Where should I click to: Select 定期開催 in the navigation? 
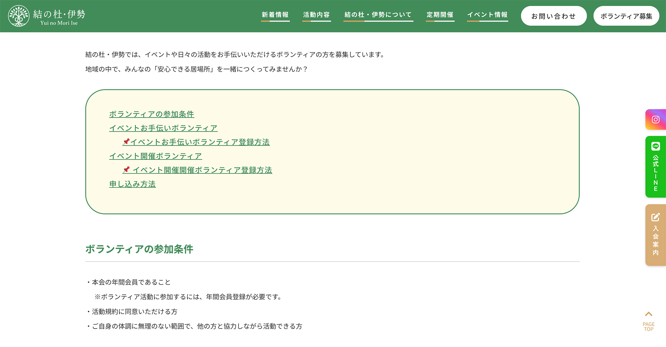(440, 15)
